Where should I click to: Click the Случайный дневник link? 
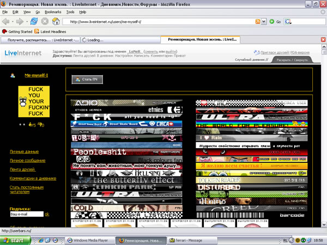point(250,60)
